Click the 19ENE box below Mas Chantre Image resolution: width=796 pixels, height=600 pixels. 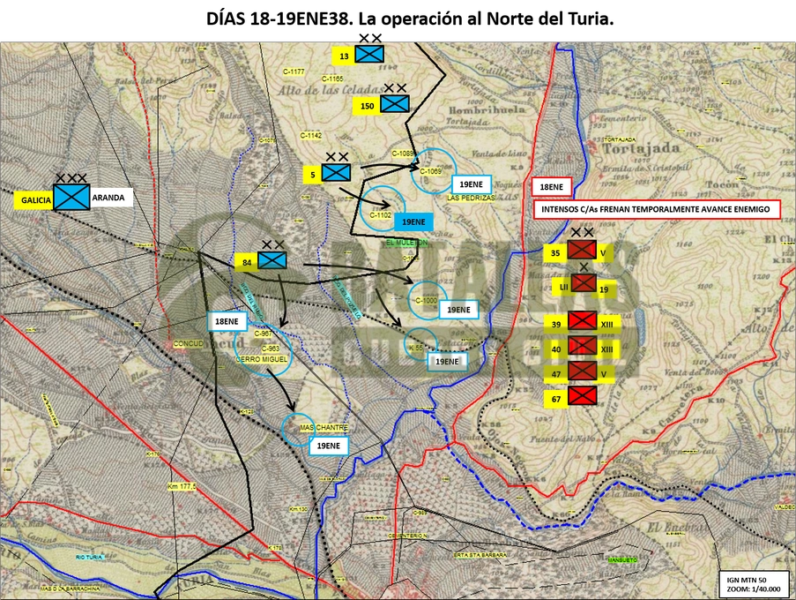tap(329, 446)
